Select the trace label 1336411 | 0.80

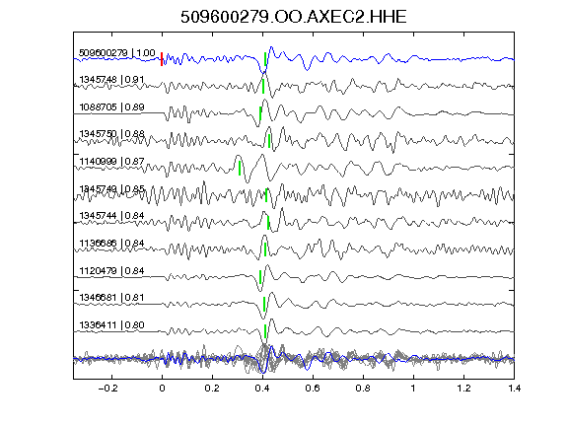tap(111, 325)
